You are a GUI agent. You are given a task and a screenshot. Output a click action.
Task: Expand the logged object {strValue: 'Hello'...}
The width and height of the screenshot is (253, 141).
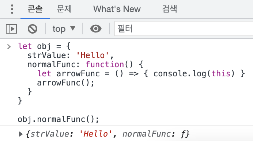pyautogui.click(x=20, y=134)
